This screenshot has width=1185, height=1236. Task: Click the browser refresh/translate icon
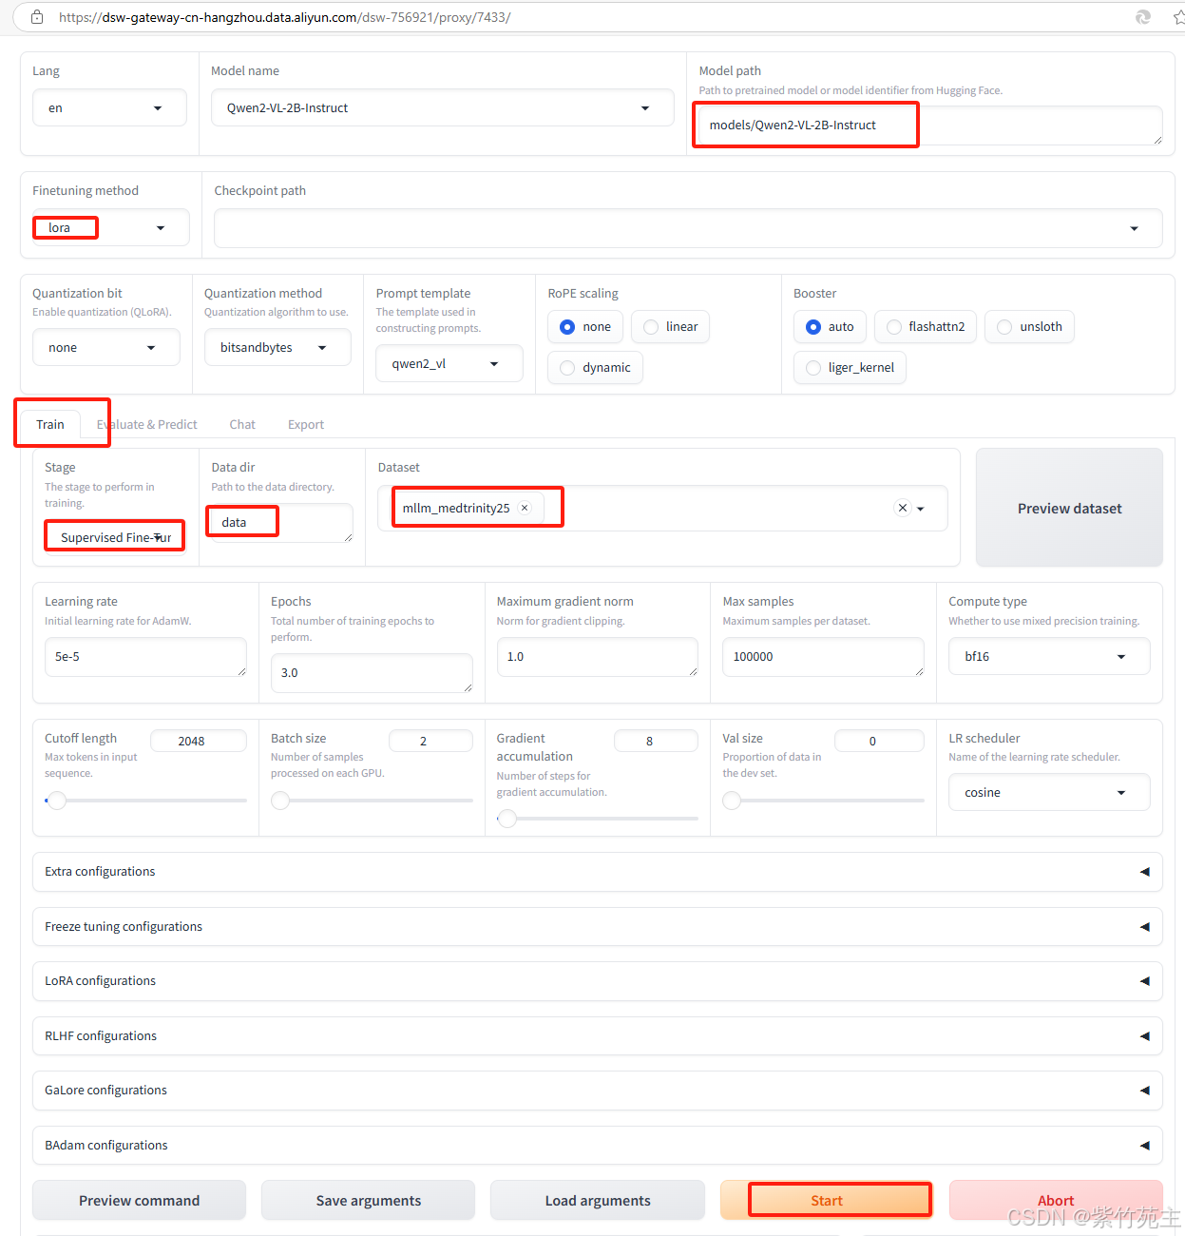[x=1143, y=17]
